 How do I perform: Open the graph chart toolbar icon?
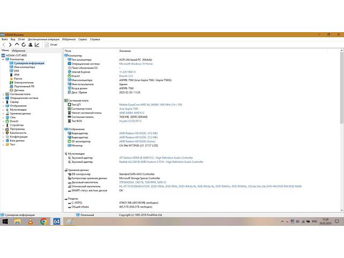37,45
